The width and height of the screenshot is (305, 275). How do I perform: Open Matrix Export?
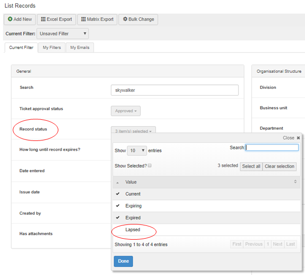coord(97,20)
